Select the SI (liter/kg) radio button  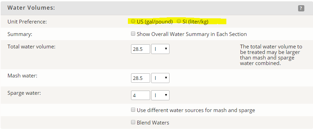tap(179, 21)
